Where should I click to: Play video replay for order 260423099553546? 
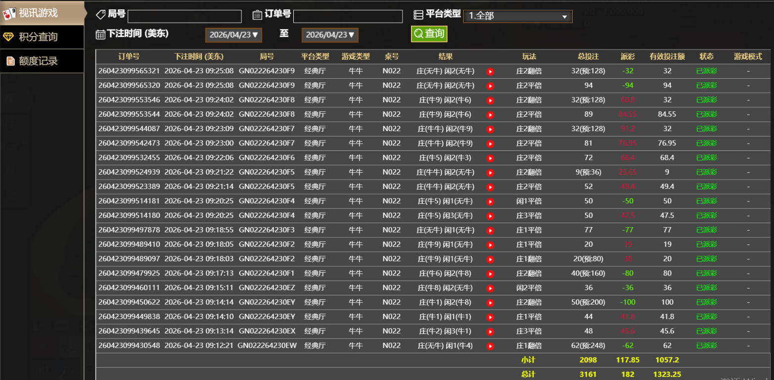click(490, 100)
